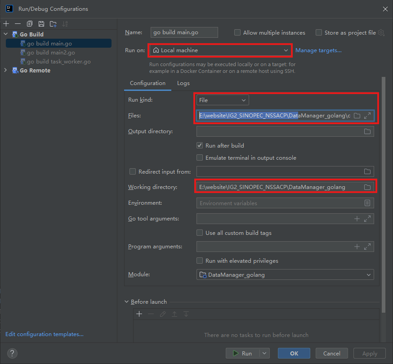
Task: Add a Before launch task
Action: point(139,314)
